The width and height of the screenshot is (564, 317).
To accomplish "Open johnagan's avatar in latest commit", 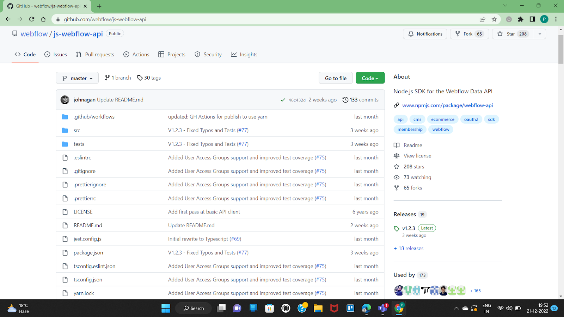I will [x=65, y=100].
